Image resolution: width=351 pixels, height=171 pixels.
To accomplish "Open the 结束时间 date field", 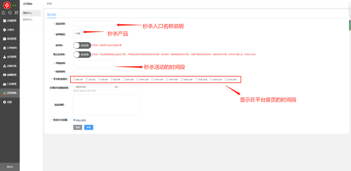I will 94,72.
